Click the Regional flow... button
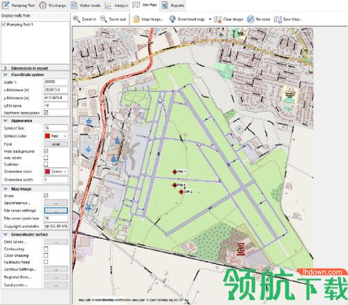The height and width of the screenshot is (305, 348). [x=56, y=277]
